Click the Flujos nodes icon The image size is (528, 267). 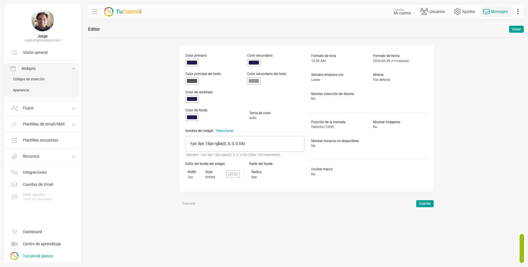tap(14, 108)
